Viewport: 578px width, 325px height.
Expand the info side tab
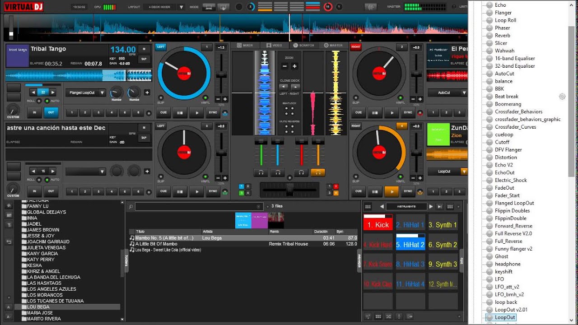click(x=461, y=260)
